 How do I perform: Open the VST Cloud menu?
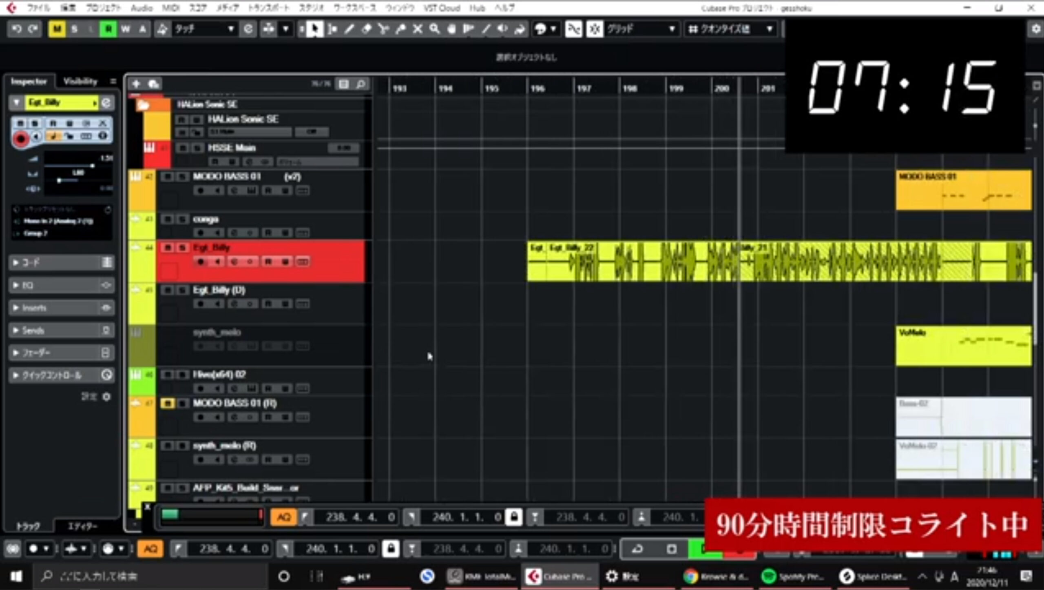(442, 8)
